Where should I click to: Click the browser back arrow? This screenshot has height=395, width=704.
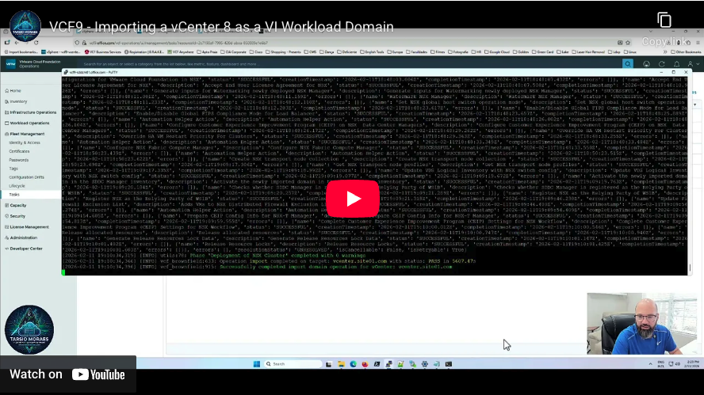(17, 43)
